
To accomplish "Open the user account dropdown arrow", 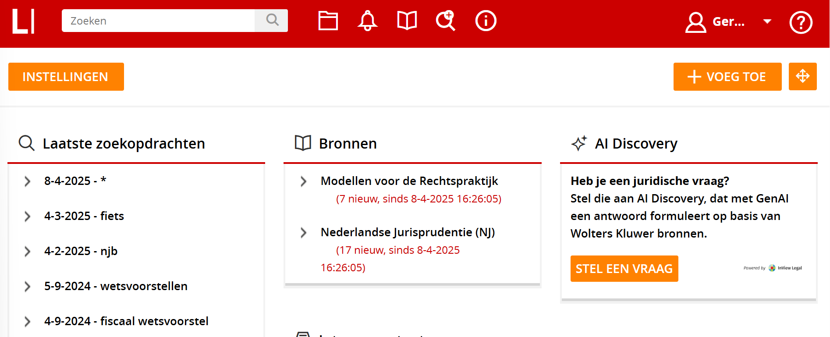I will tap(767, 21).
